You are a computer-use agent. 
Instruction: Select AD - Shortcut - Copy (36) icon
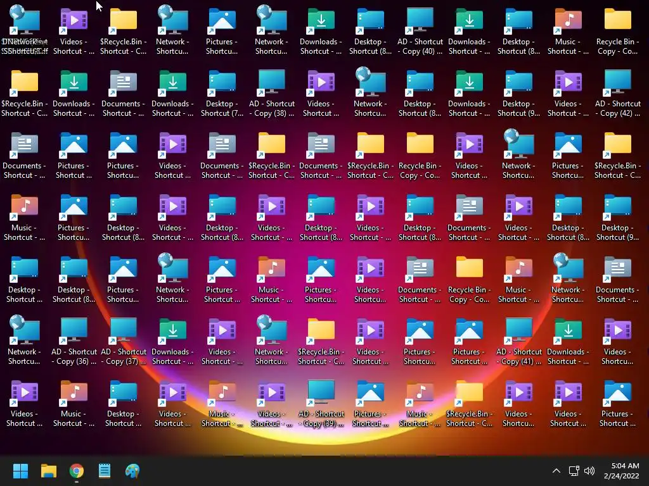coord(74,341)
